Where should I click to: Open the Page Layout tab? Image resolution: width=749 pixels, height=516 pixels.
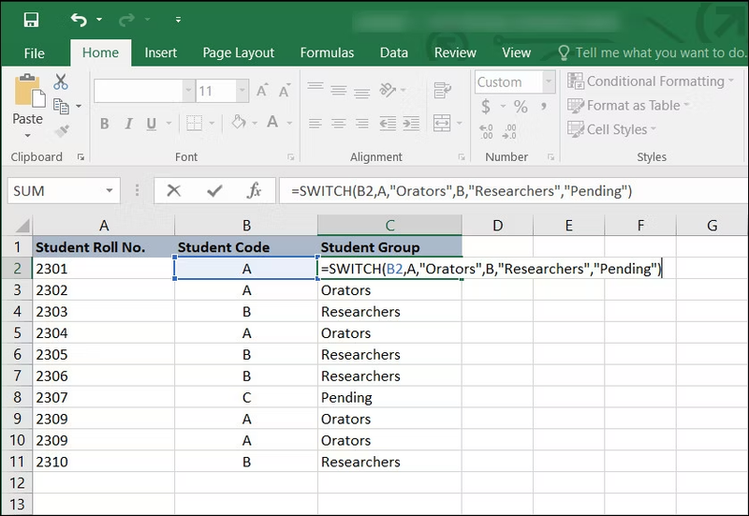click(x=239, y=52)
